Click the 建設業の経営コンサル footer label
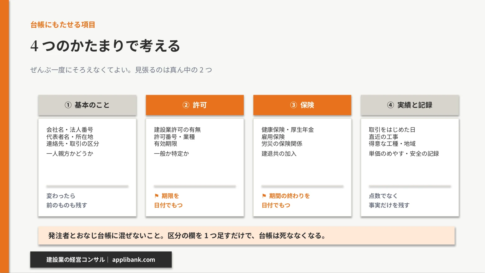485x273 pixels. [x=76, y=260]
